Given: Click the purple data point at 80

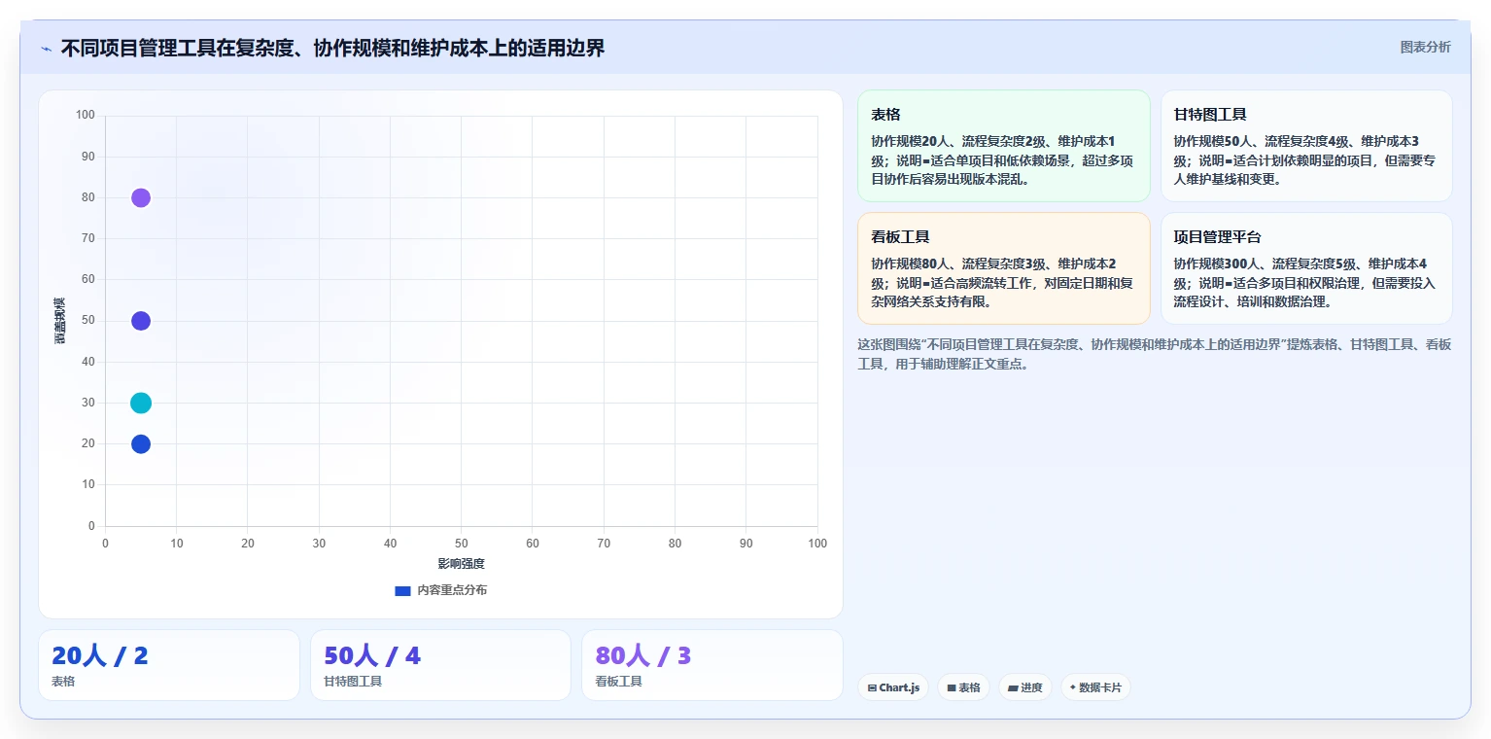Looking at the screenshot, I should click(141, 197).
